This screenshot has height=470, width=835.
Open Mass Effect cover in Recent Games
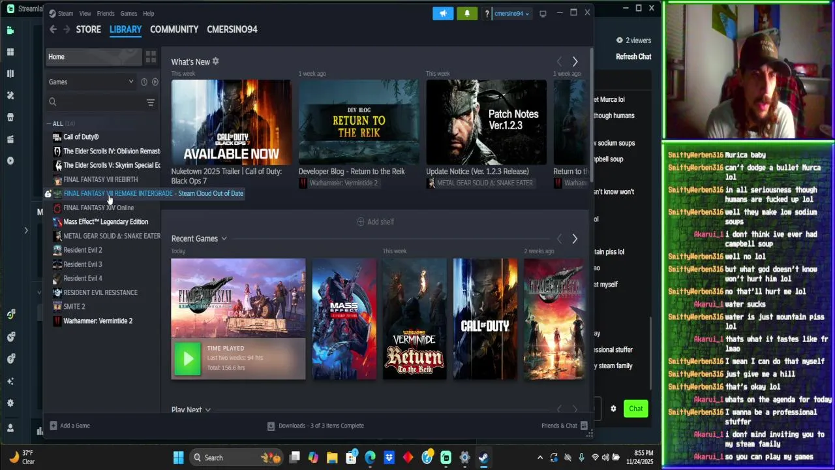[344, 319]
